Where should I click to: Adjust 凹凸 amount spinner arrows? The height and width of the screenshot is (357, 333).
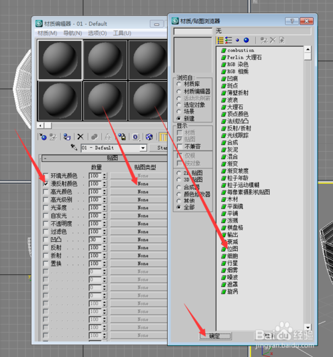(105, 240)
